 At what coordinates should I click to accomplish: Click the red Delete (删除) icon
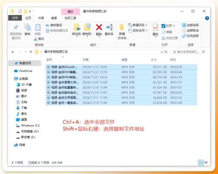[99, 27]
